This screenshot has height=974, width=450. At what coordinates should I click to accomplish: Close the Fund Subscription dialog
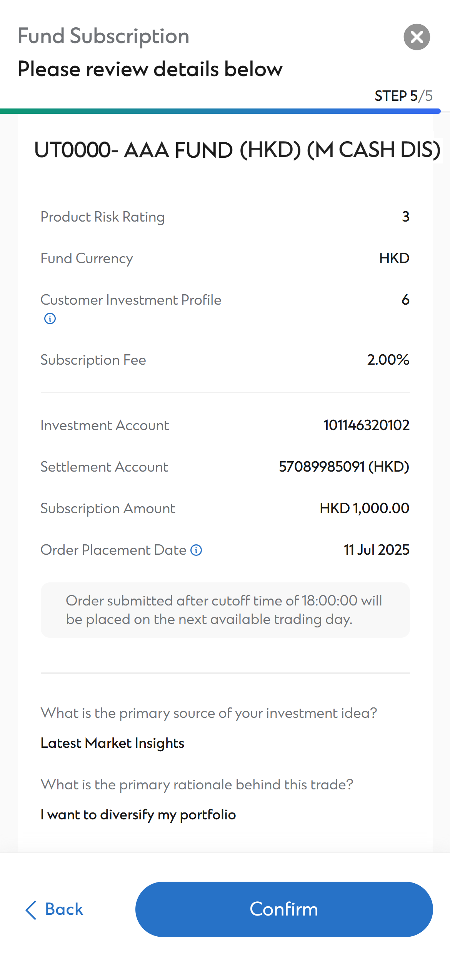[417, 37]
